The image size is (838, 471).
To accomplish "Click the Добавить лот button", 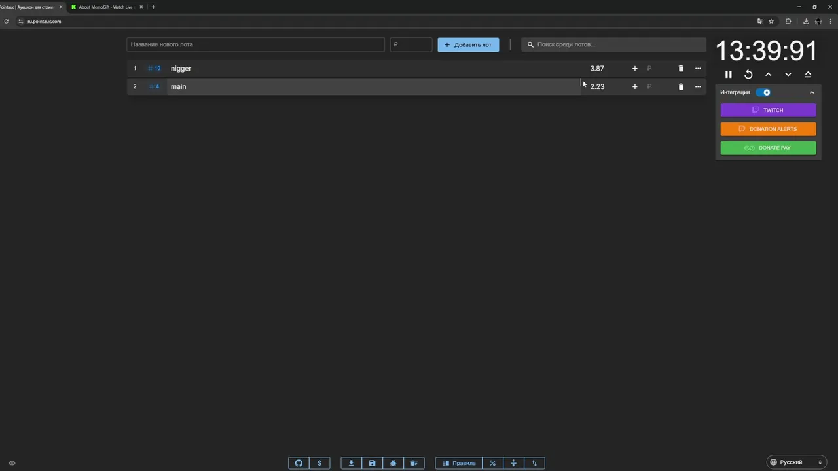I will pyautogui.click(x=468, y=44).
